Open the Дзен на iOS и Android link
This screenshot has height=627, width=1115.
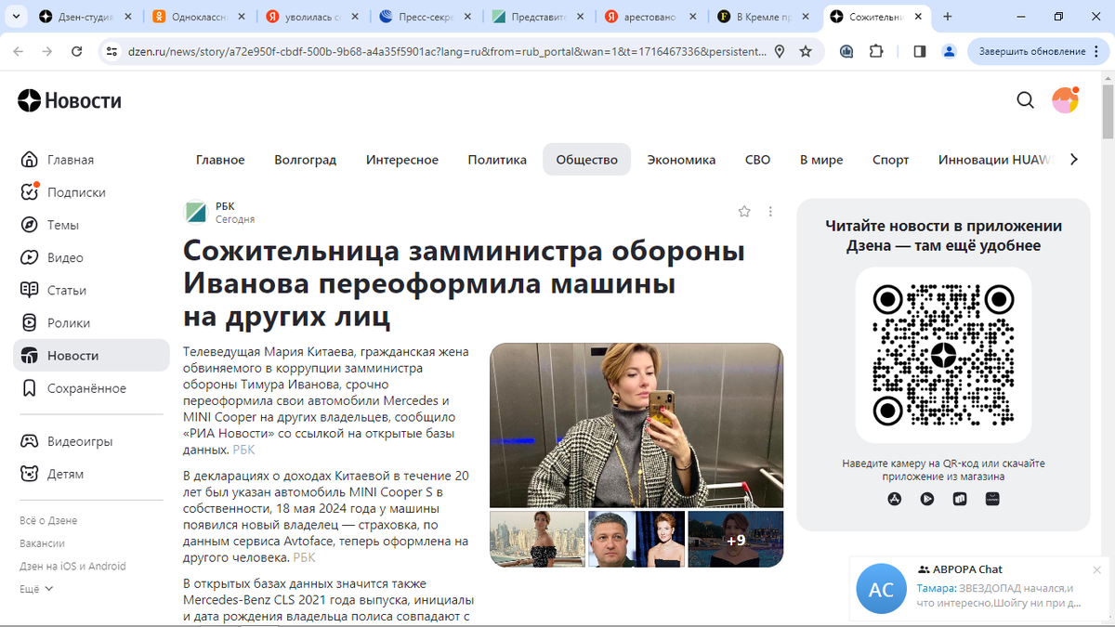(x=72, y=566)
